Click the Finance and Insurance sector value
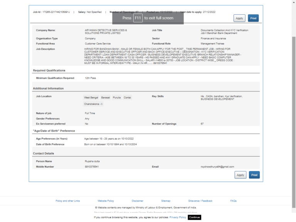Viewport: 296px width, 222px height. tap(213, 39)
